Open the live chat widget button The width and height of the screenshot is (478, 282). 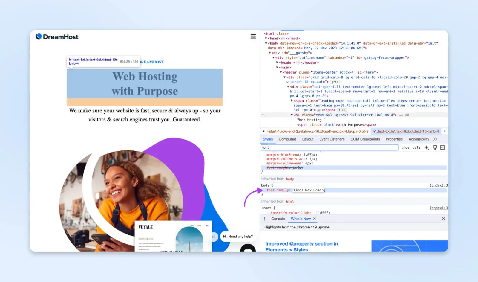tap(248, 248)
